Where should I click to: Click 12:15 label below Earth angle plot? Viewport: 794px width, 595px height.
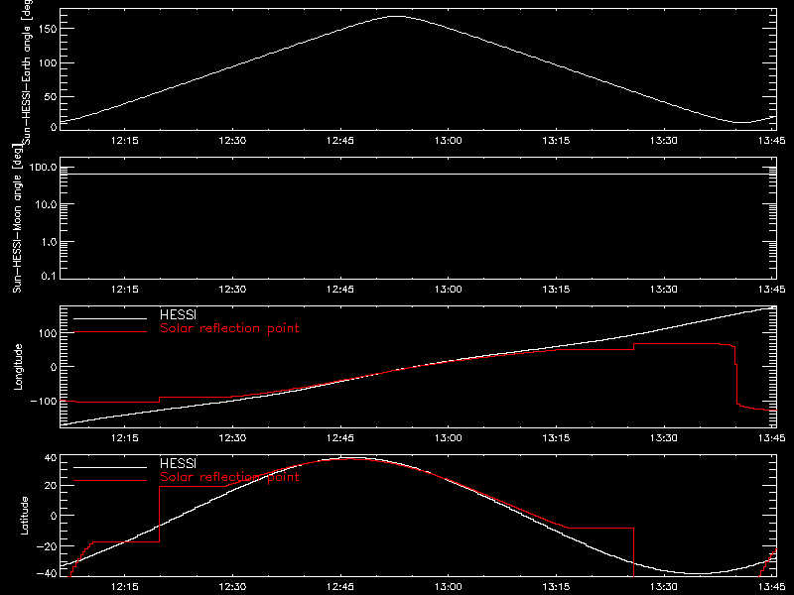[x=125, y=140]
